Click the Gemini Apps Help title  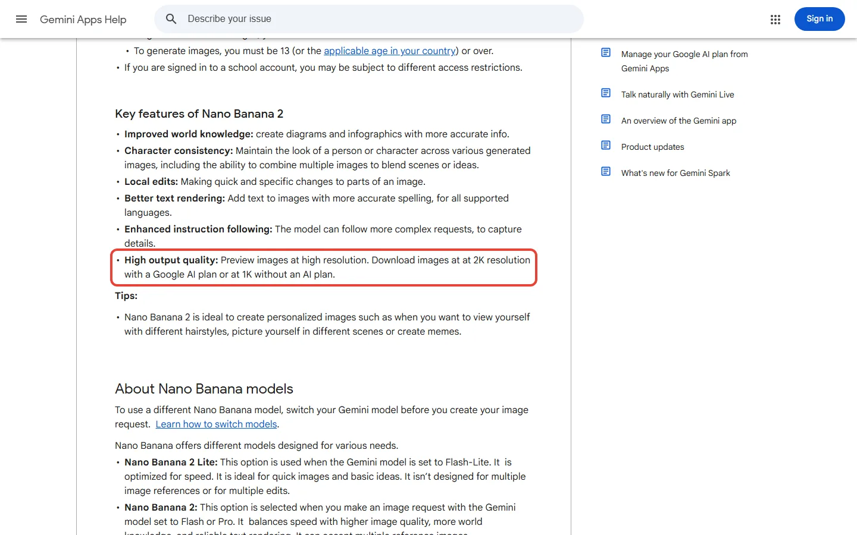[x=83, y=20]
